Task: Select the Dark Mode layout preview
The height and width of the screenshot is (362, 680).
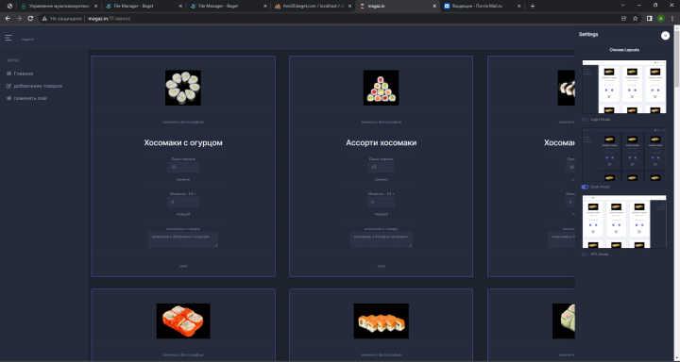Action: [x=624, y=155]
